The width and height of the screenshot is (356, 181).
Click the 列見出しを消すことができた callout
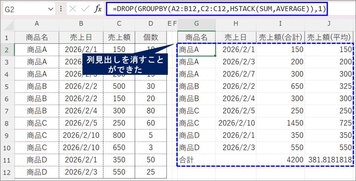click(124, 65)
